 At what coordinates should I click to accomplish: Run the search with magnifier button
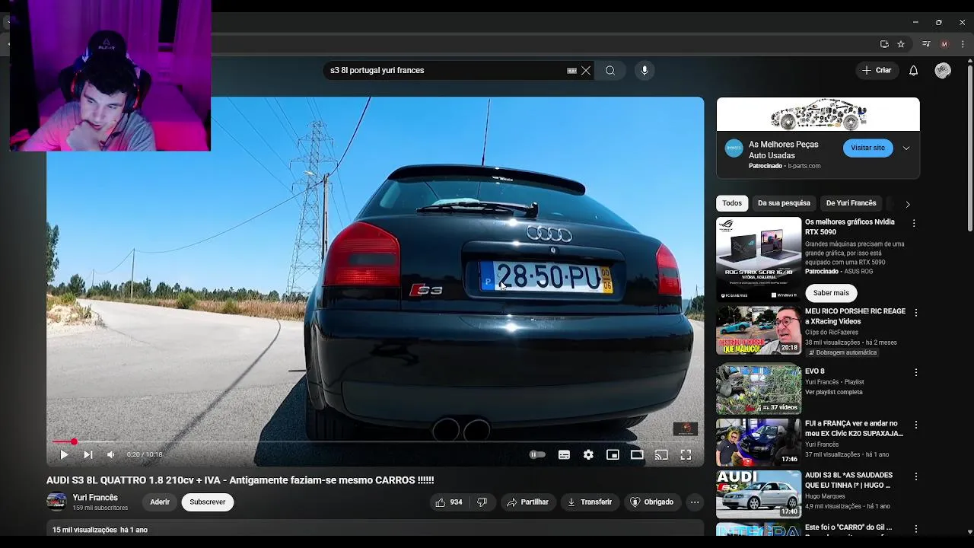point(610,71)
